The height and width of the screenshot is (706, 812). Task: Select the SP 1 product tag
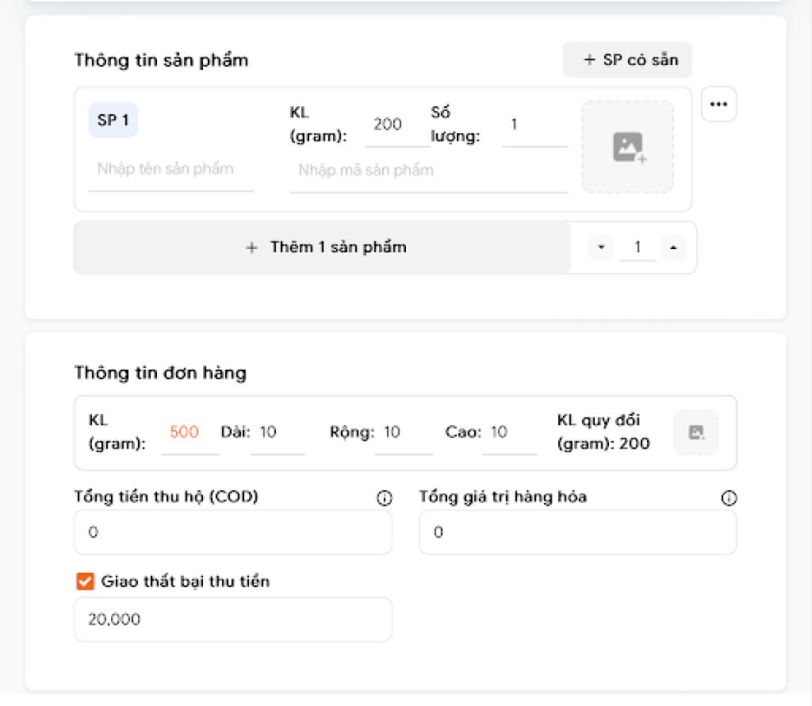coord(113,121)
